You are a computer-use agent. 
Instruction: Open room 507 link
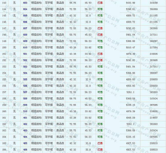click(25, 92)
